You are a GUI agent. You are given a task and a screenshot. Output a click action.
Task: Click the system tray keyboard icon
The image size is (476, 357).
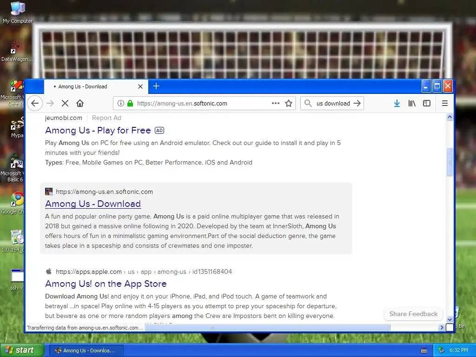tap(424, 350)
